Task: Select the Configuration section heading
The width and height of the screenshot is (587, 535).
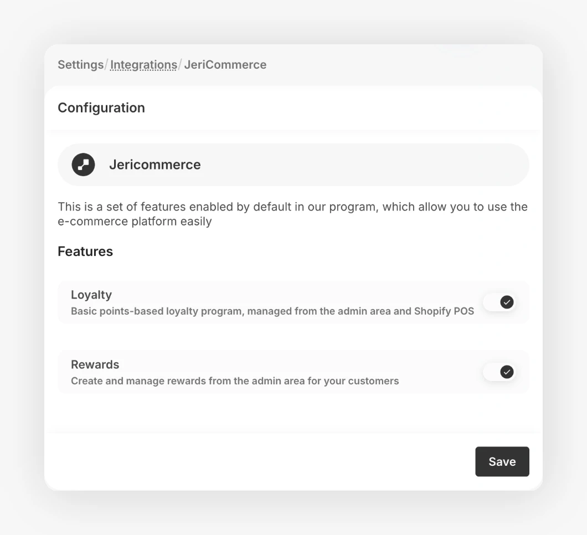Action: tap(101, 108)
